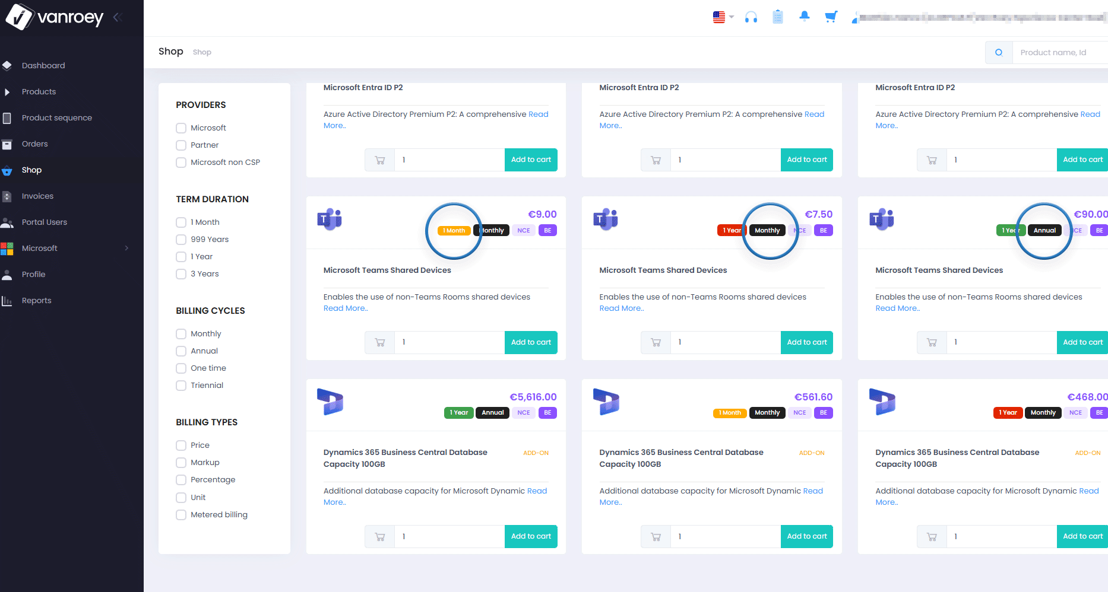
Task: Go to Dashboard in the sidebar
Action: click(x=43, y=65)
